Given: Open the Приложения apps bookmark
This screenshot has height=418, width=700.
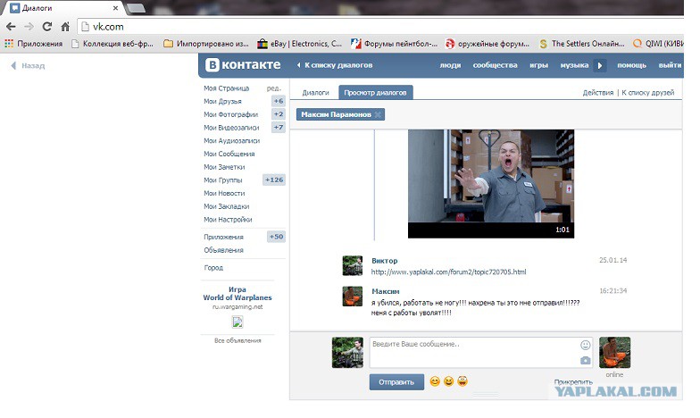Looking at the screenshot, I should tap(34, 44).
